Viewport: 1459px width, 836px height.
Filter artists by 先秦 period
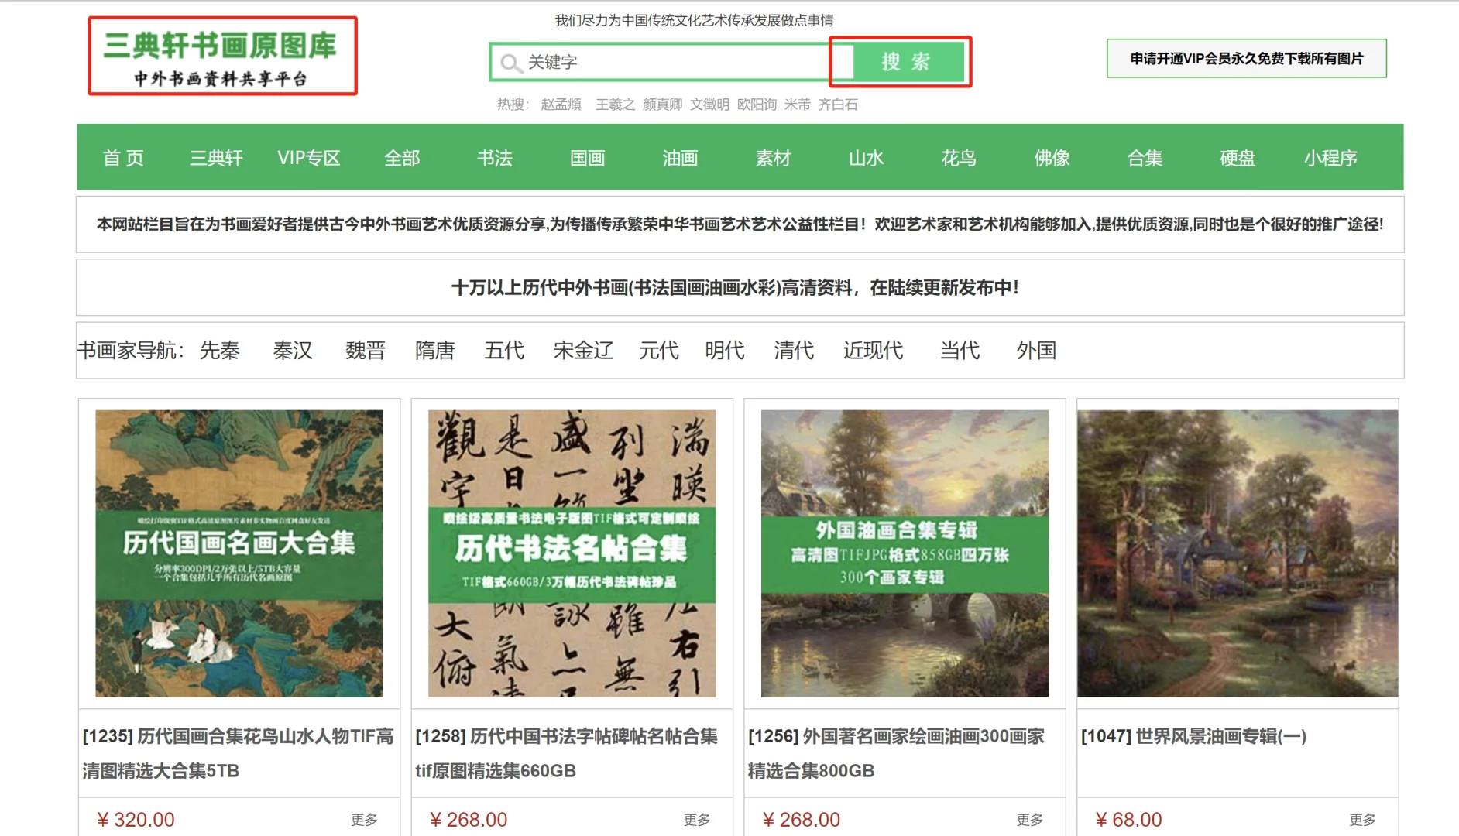[220, 351]
